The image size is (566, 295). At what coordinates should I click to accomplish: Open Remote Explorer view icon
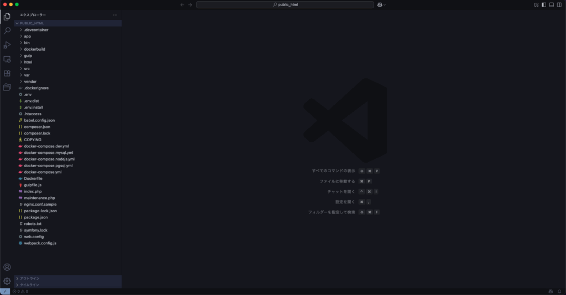(7, 59)
